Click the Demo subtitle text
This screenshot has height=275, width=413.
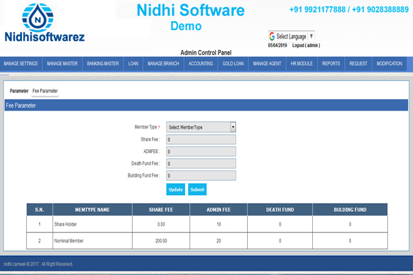coord(186,26)
